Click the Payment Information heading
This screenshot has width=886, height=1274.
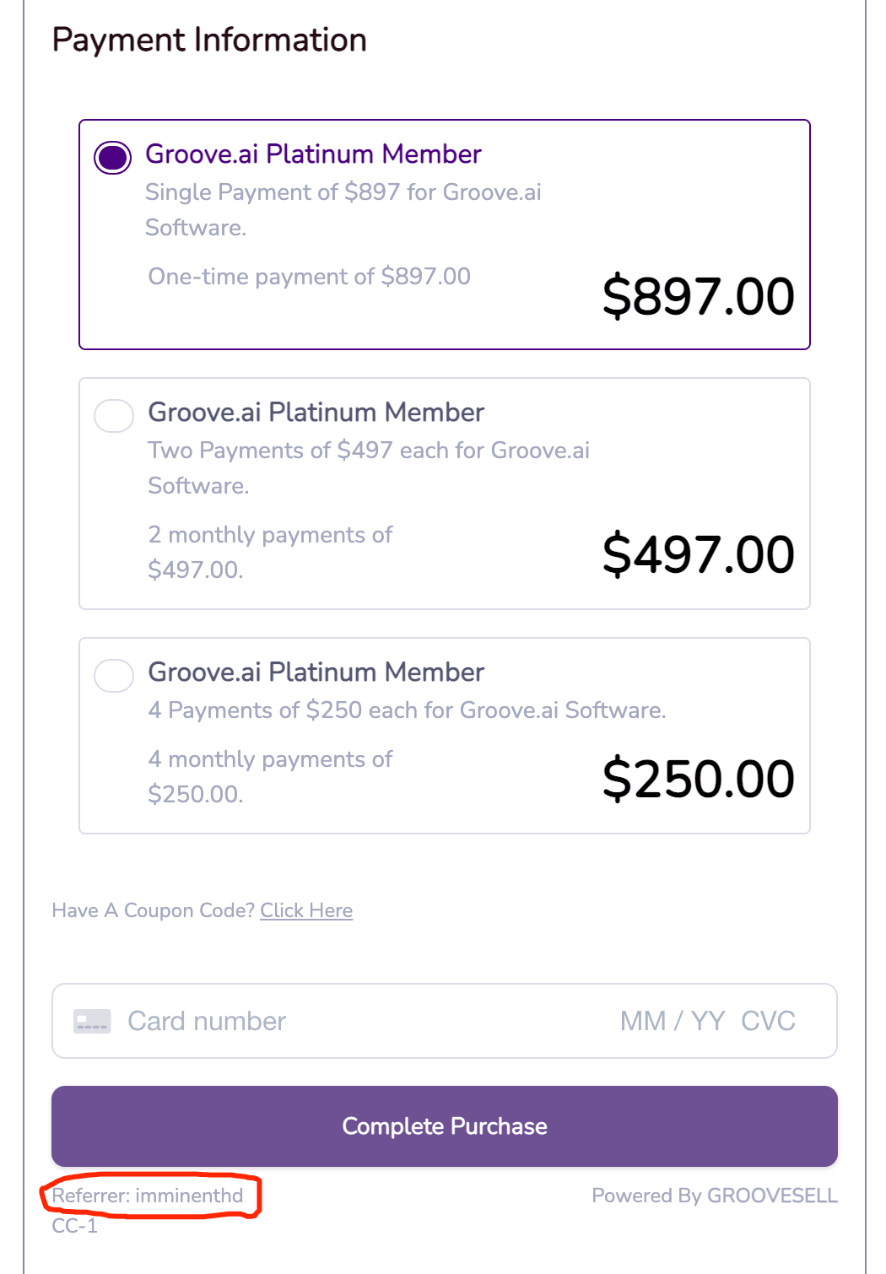tap(209, 40)
